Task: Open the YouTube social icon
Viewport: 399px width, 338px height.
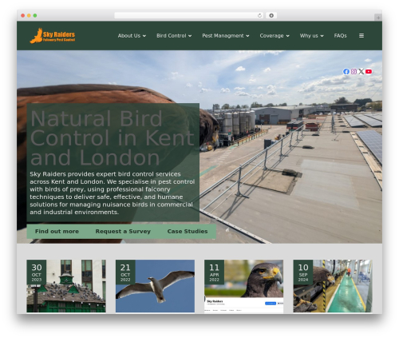Action: click(369, 71)
